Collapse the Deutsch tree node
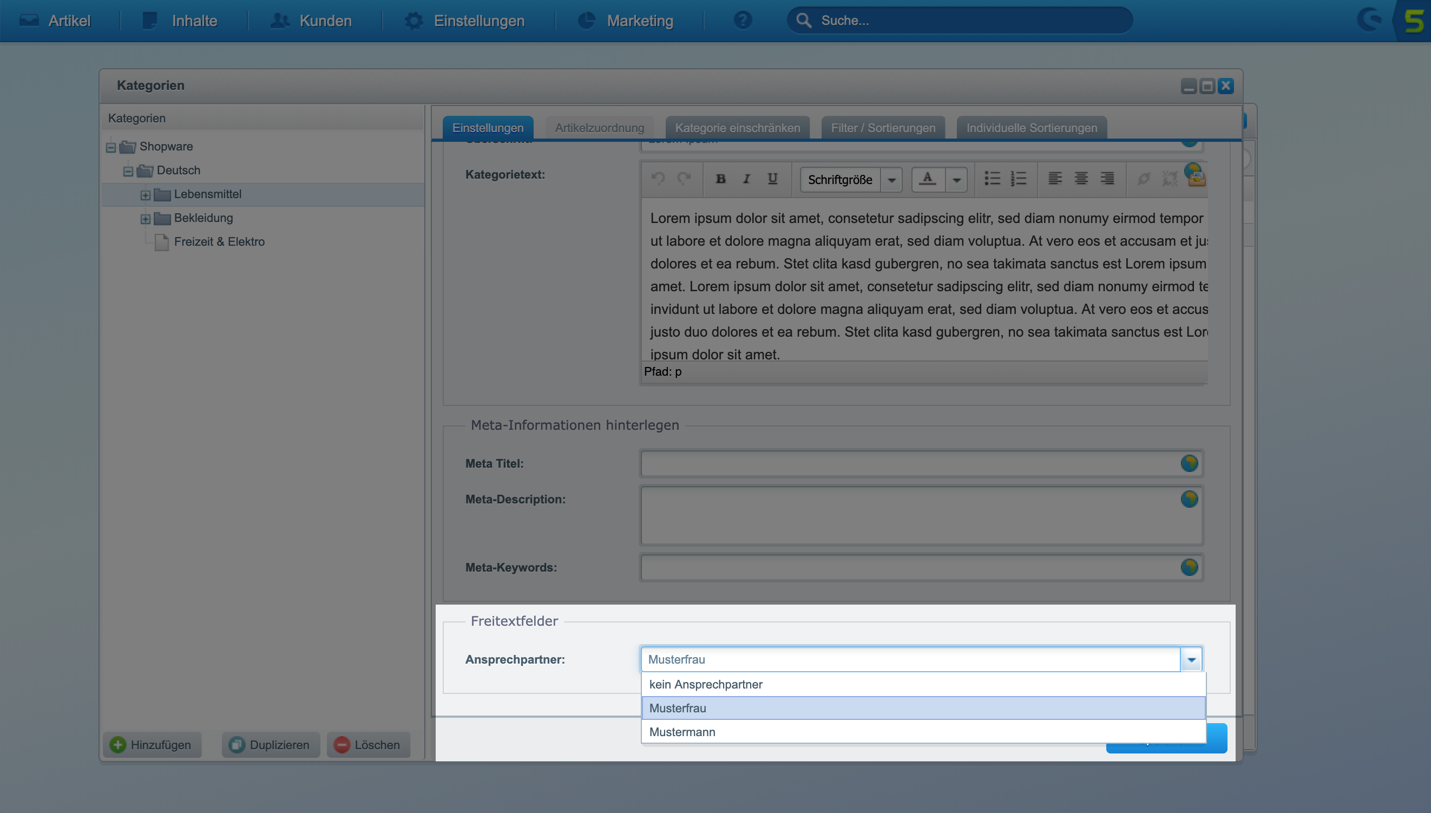This screenshot has width=1431, height=813. tap(128, 172)
